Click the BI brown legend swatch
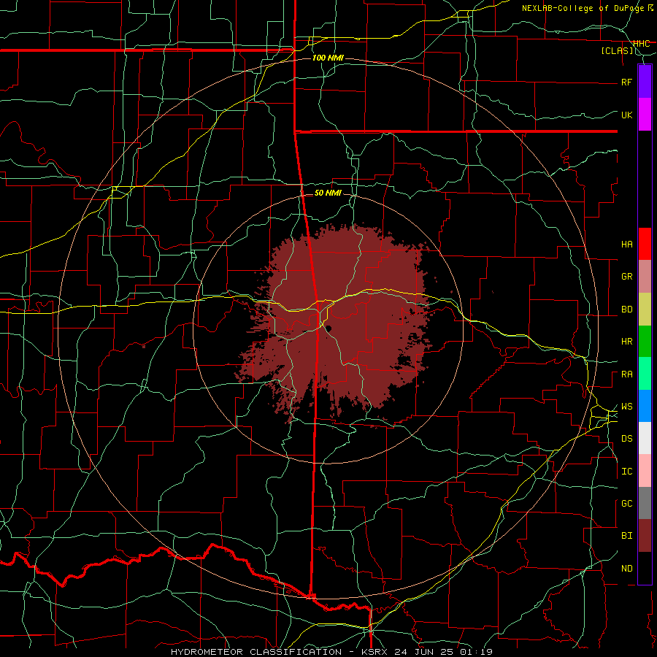 click(645, 536)
